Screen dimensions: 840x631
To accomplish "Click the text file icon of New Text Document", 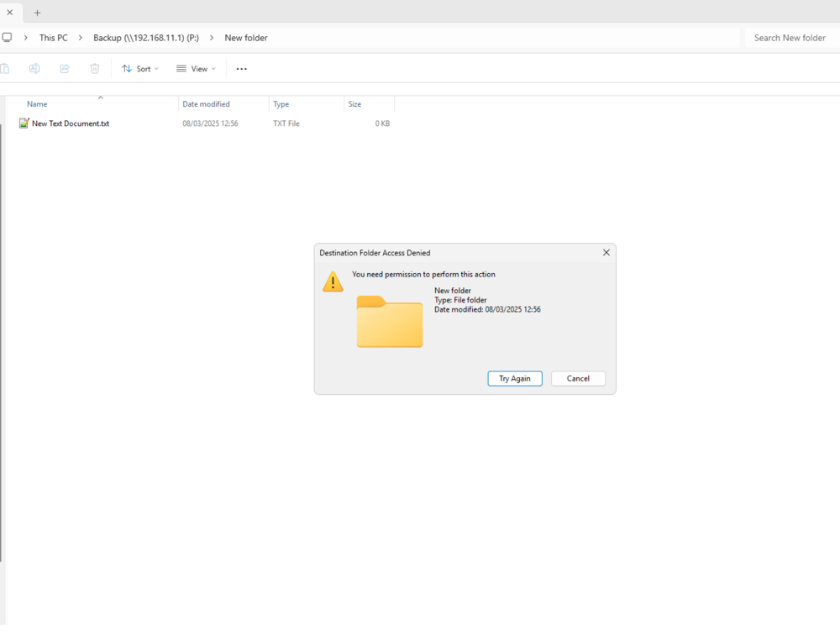I will [24, 124].
